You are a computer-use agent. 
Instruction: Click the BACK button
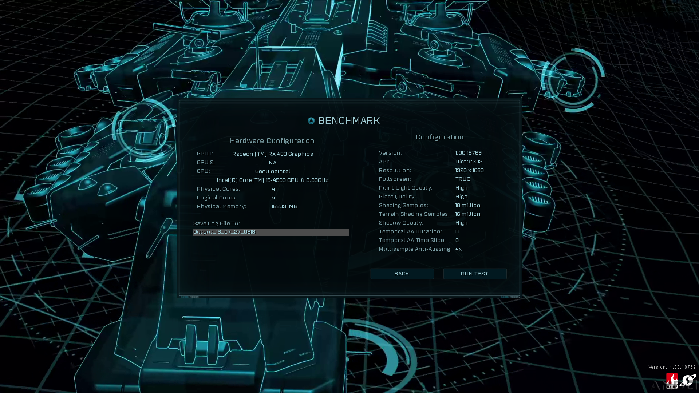(402, 274)
